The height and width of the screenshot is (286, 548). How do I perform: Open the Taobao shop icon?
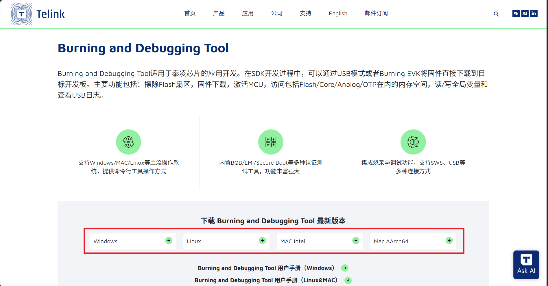click(525, 14)
